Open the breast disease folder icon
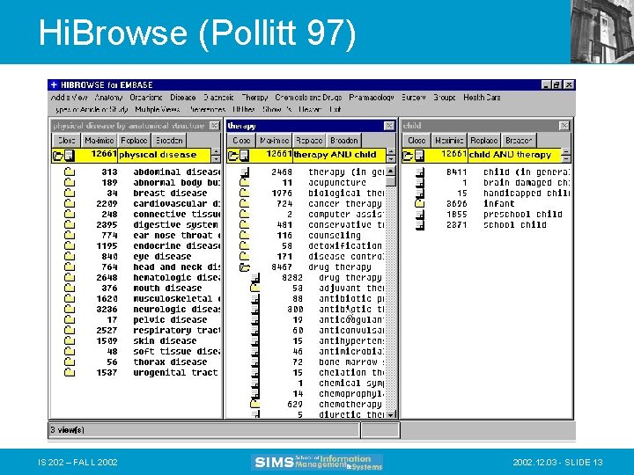The height and width of the screenshot is (475, 634). [70, 193]
